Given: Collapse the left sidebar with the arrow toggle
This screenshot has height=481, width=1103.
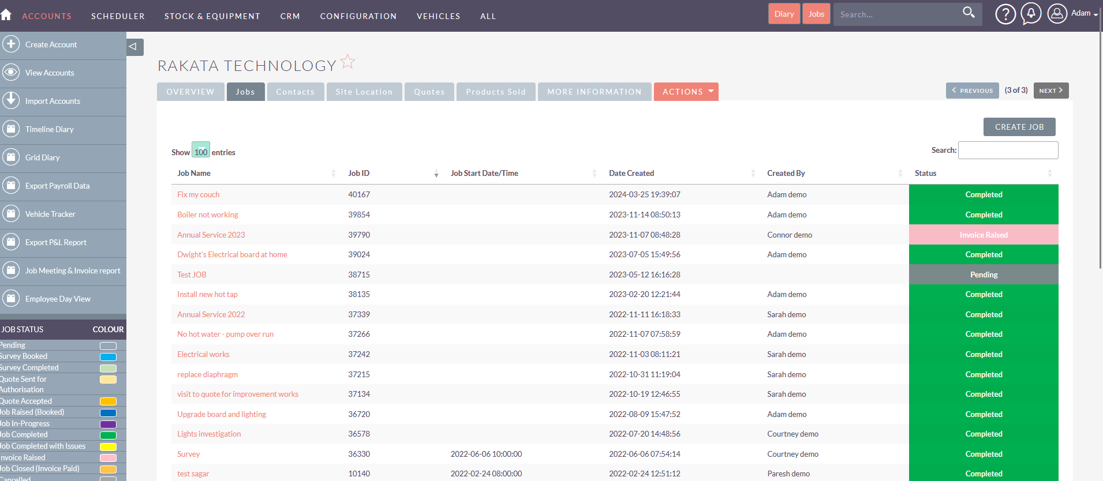Looking at the screenshot, I should coord(134,47).
